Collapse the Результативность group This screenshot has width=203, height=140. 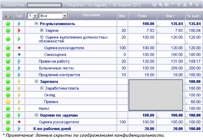click(36, 23)
